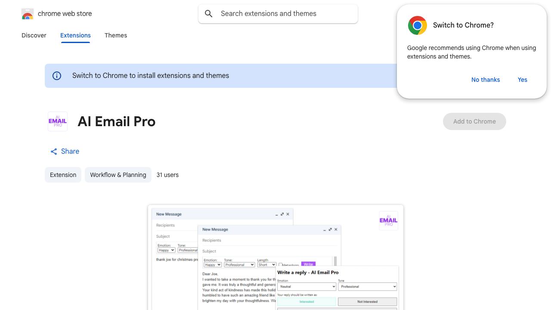Focus the Search extensions and themes field
The width and height of the screenshot is (551, 310).
click(278, 14)
